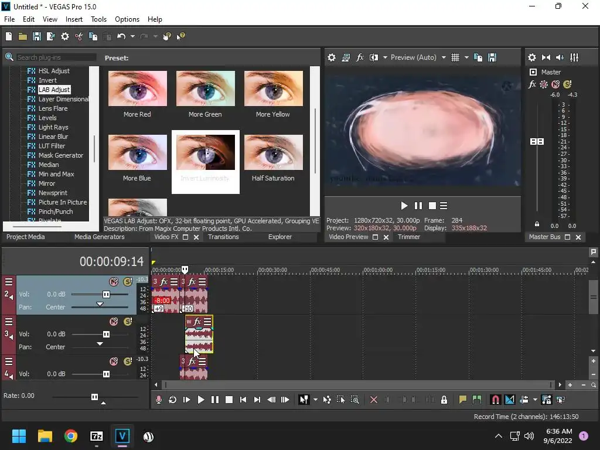Switch to the Trimmer tab
Image resolution: width=600 pixels, height=450 pixels.
(x=408, y=237)
